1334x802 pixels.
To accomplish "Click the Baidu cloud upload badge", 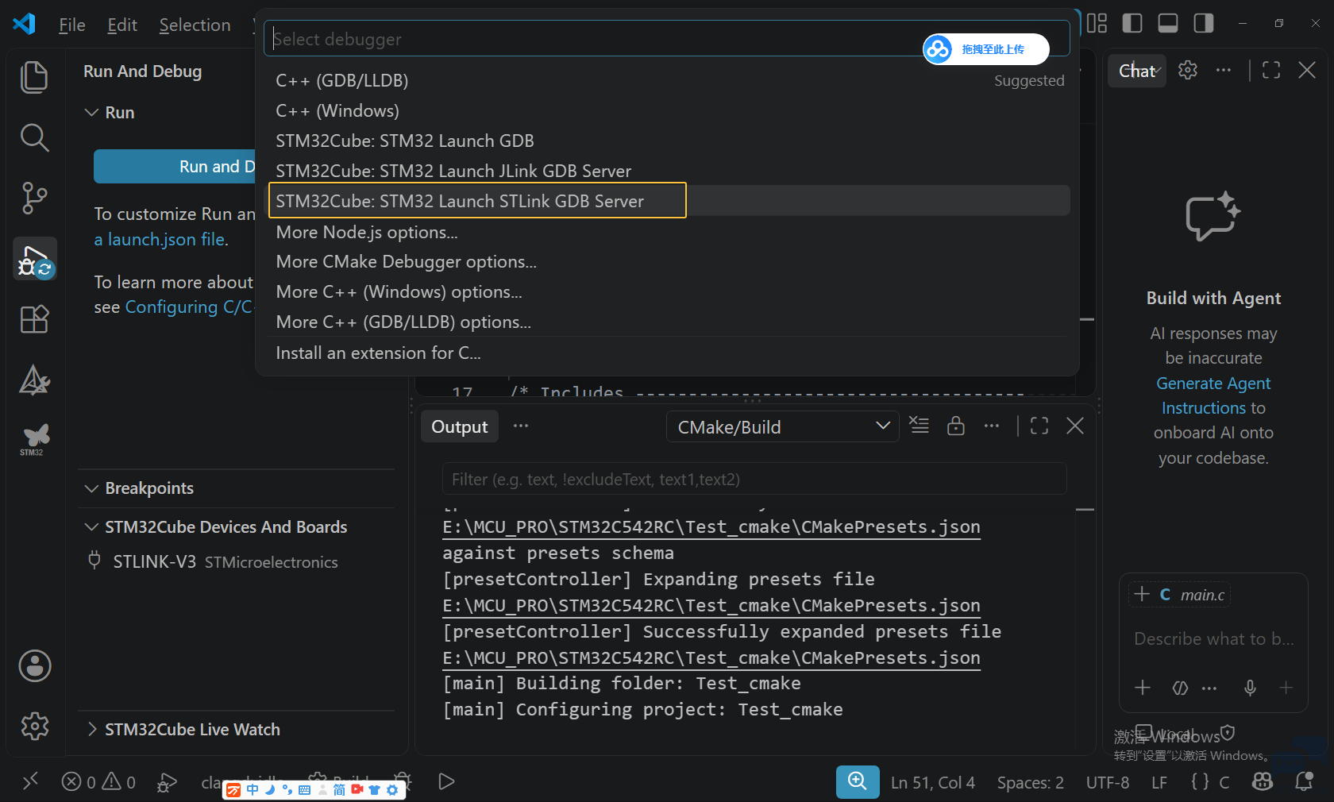I will coord(985,49).
